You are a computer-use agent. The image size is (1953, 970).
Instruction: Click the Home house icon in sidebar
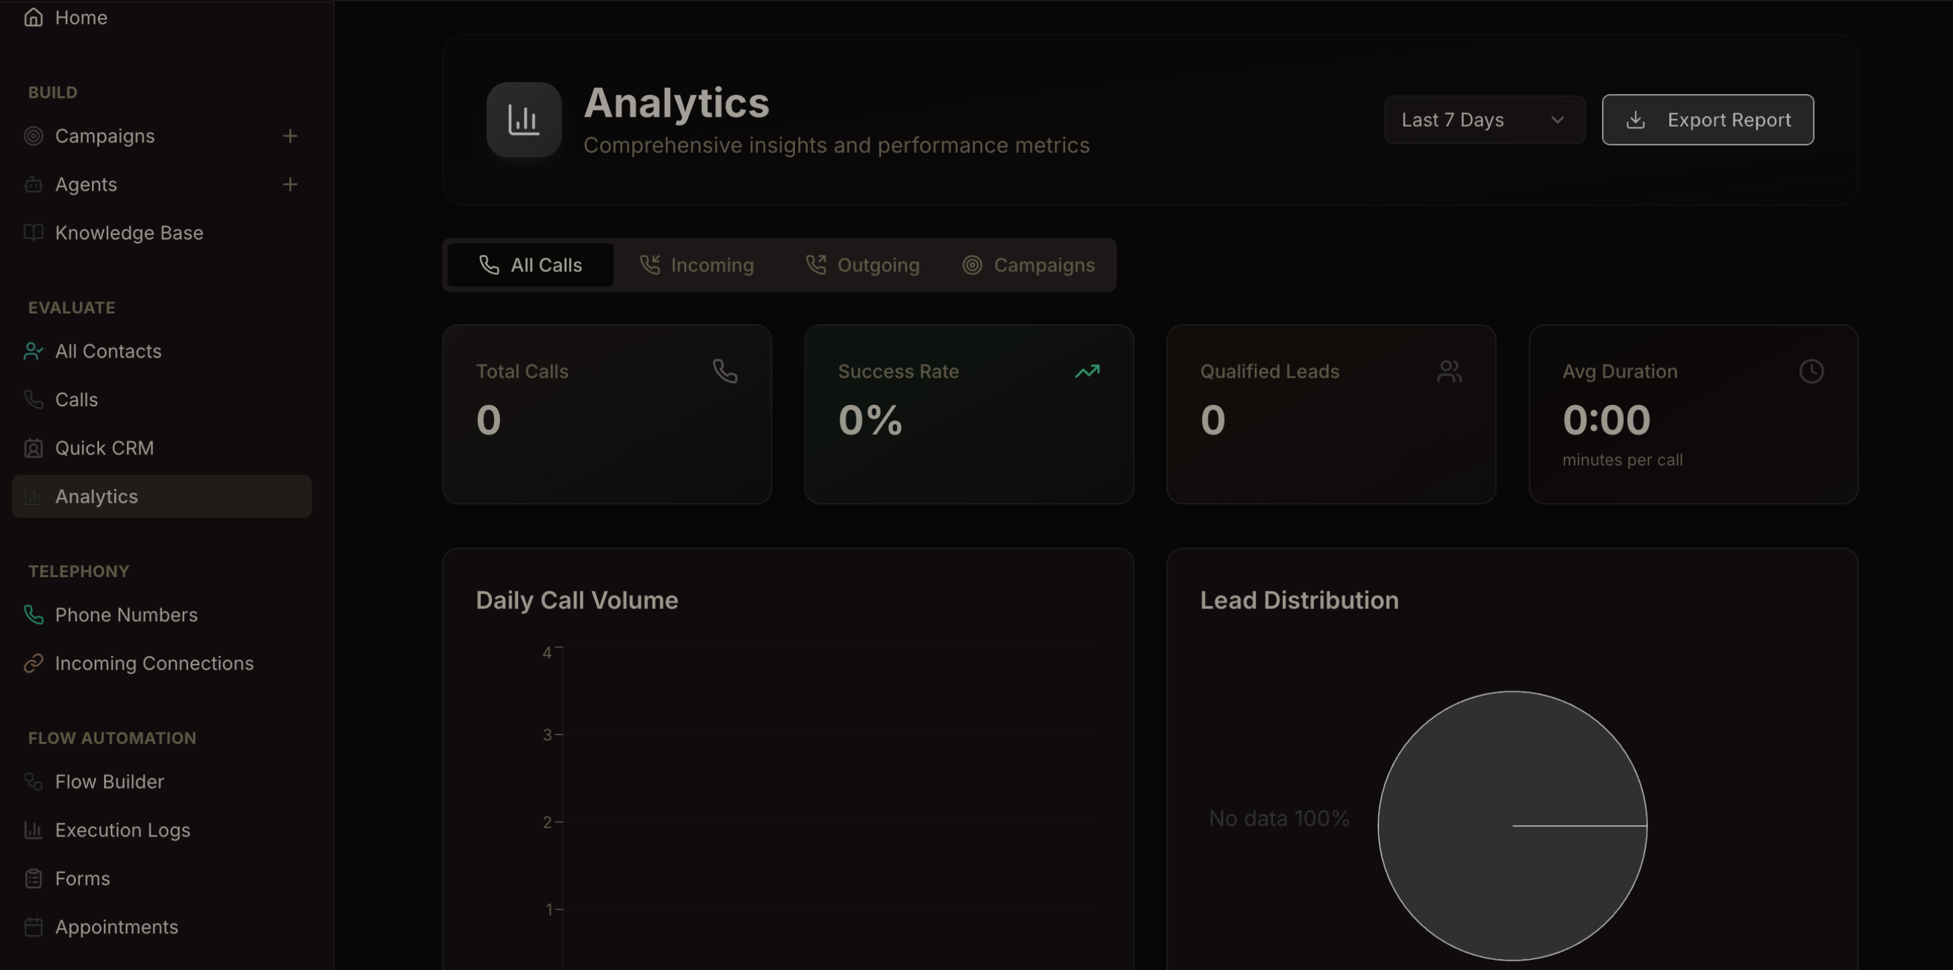tap(33, 17)
